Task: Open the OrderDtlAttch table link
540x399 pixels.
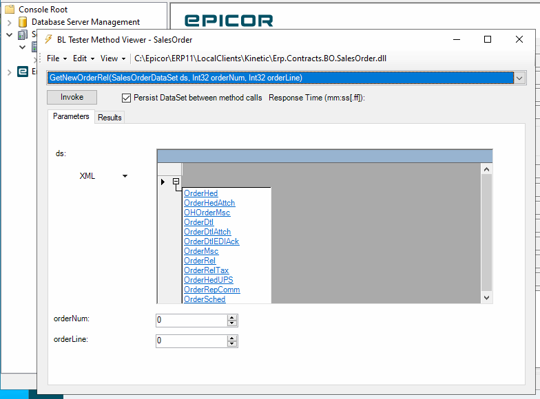Action: coord(207,232)
